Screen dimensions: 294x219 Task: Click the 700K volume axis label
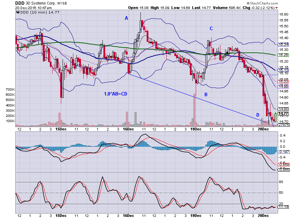click(x=10, y=90)
